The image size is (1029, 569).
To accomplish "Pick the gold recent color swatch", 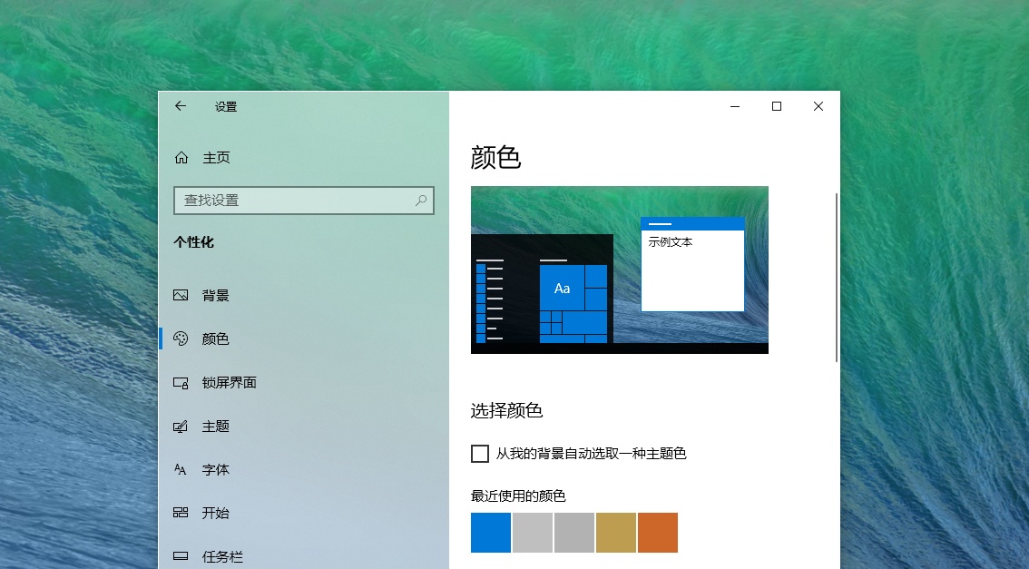I will [x=615, y=533].
